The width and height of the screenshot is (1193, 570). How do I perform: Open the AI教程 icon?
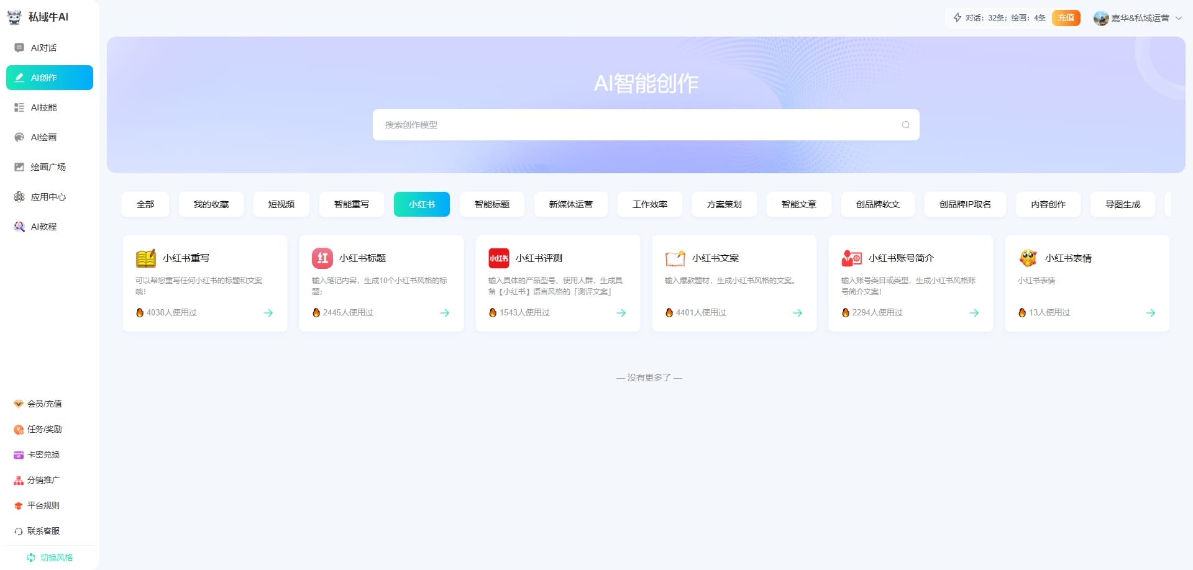(19, 227)
